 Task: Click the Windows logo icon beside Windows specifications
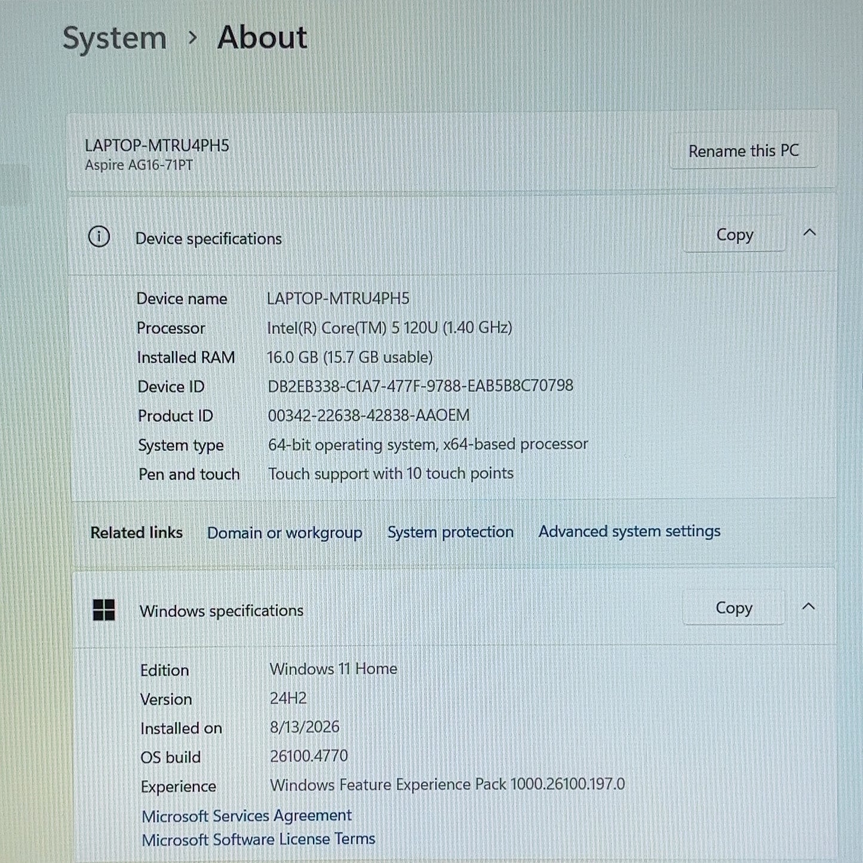click(104, 610)
